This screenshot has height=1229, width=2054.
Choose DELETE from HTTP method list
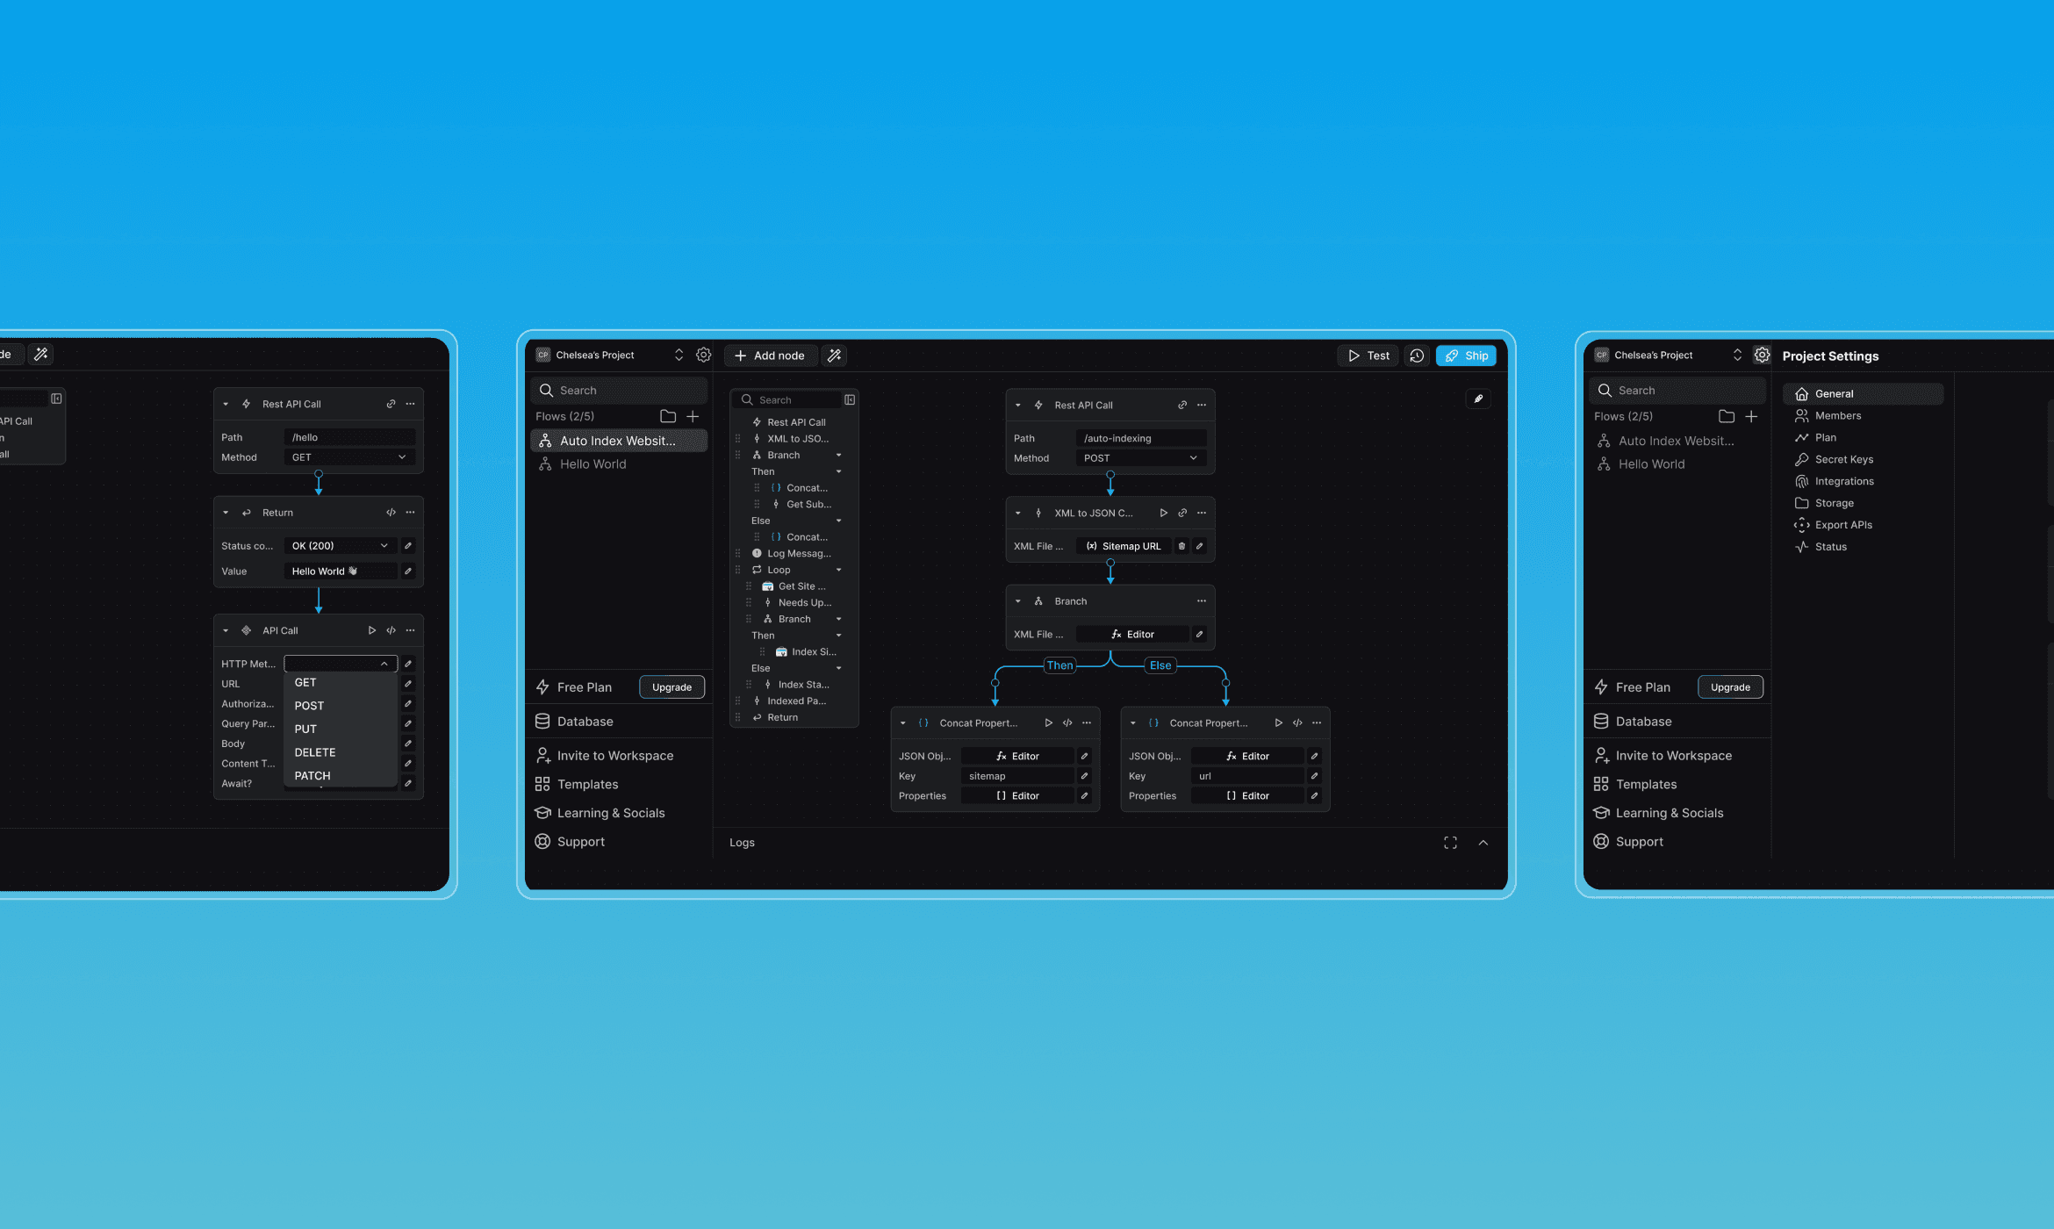pyautogui.click(x=341, y=752)
